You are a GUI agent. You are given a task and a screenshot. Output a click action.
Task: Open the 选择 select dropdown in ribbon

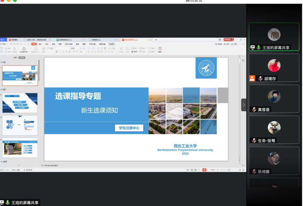pos(160,50)
